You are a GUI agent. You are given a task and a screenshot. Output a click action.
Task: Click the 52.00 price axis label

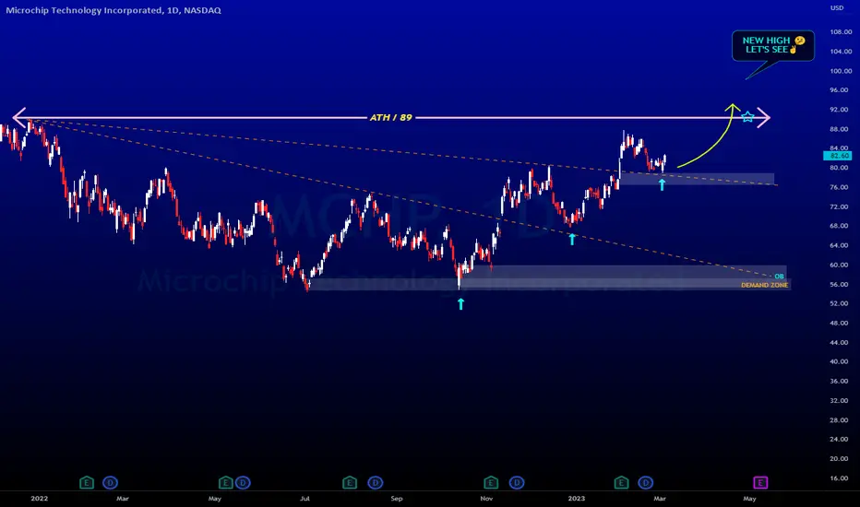[839, 303]
